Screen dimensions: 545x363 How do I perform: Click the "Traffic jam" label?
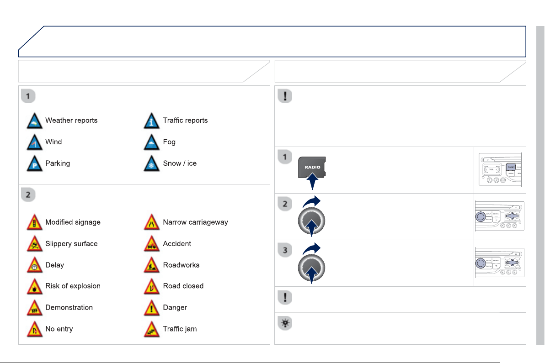click(180, 329)
